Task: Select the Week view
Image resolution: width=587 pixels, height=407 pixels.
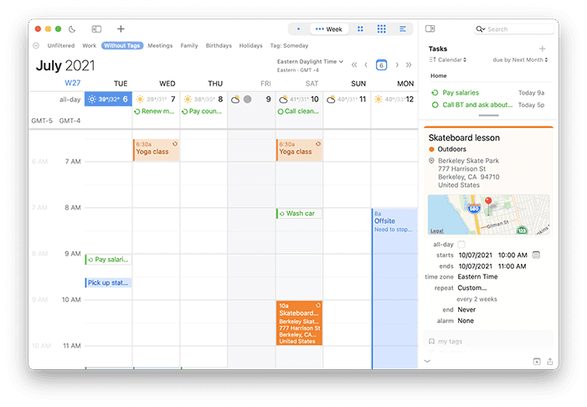Action: click(x=329, y=29)
